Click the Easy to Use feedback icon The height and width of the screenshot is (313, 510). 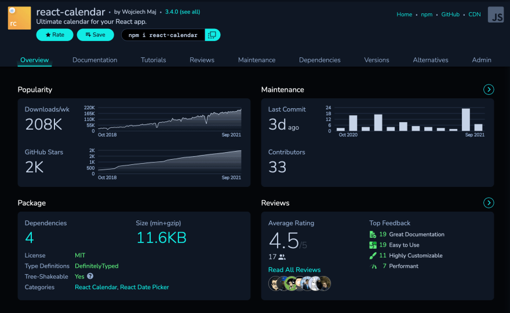click(x=373, y=245)
